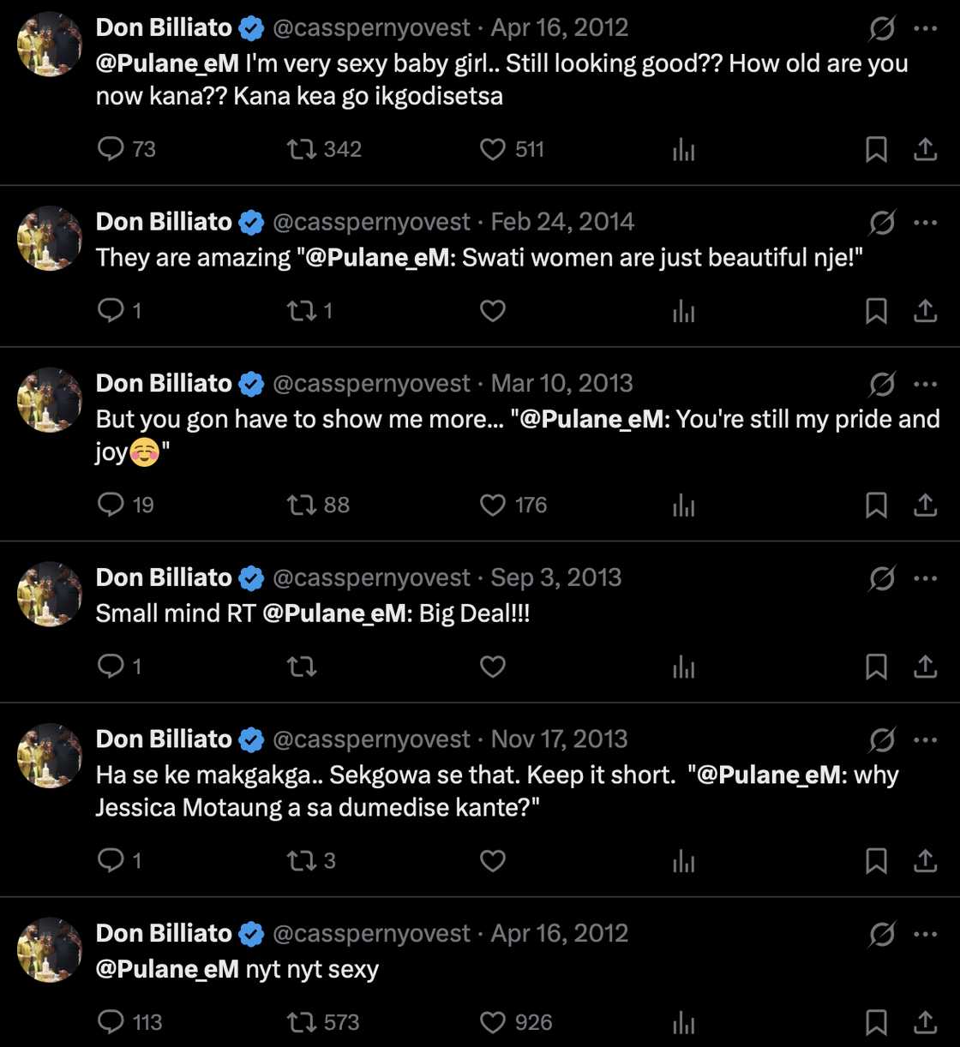Like the tweet with 511 likes
This screenshot has height=1047, width=960.
[x=493, y=149]
